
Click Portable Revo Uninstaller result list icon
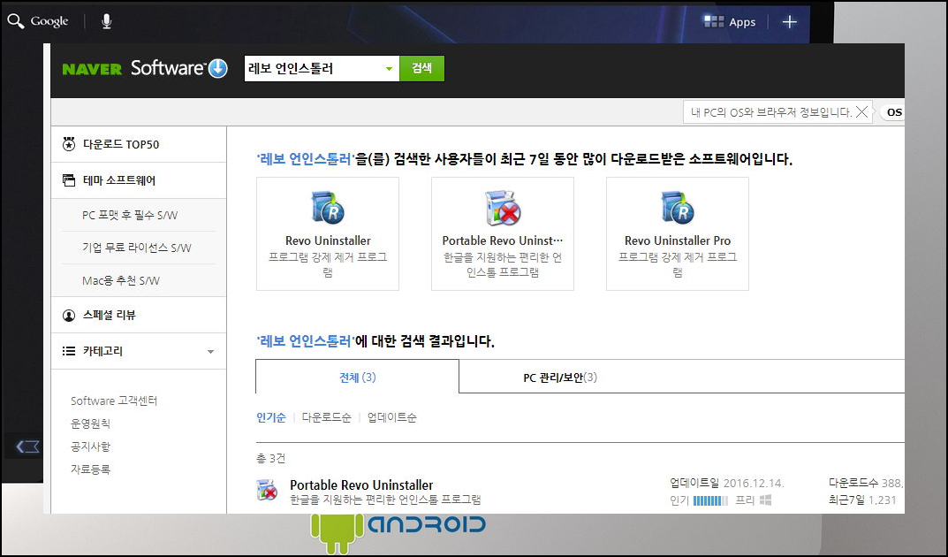[x=267, y=490]
